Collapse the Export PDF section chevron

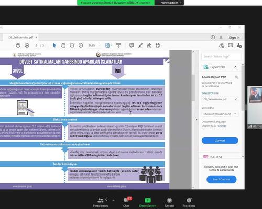[235, 67]
